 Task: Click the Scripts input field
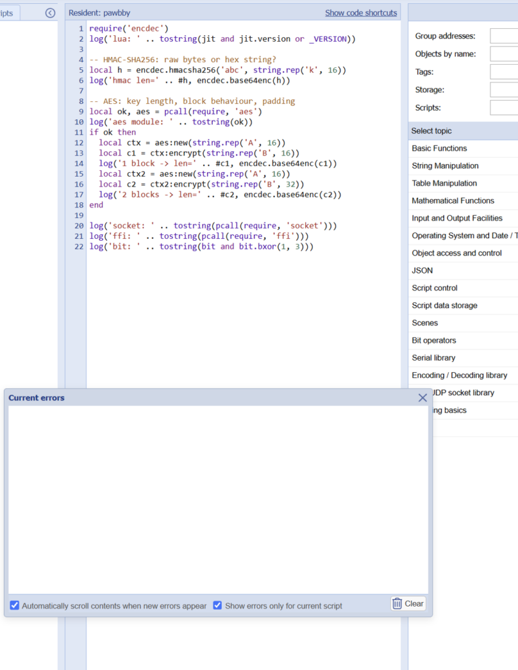[x=504, y=108]
